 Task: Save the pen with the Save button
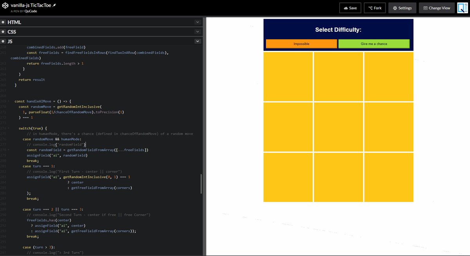coord(350,8)
